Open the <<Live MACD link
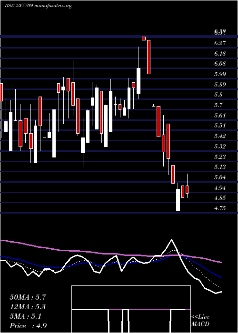Screen dimensions: 238x333 [x=200, y=321]
